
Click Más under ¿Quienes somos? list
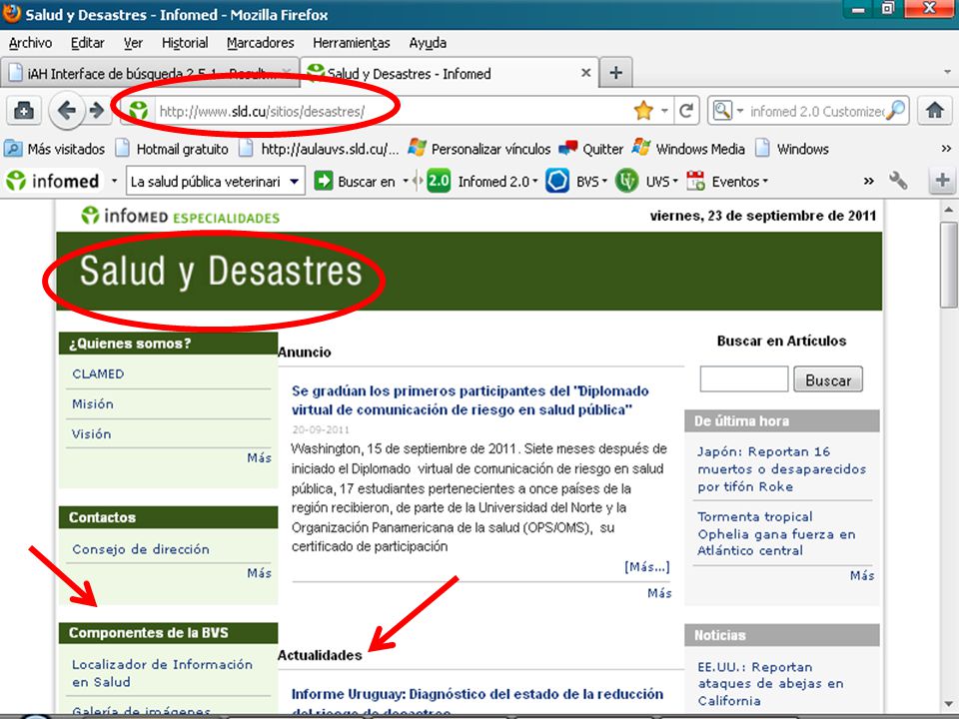pyautogui.click(x=259, y=457)
